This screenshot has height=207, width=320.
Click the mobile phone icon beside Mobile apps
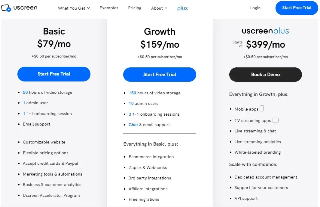[262, 108]
